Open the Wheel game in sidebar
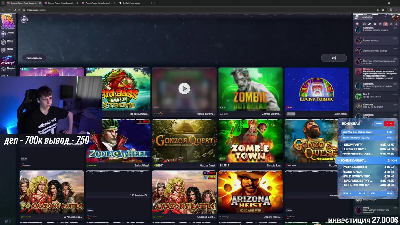Viewport: 400px width, 225px height. [7, 41]
